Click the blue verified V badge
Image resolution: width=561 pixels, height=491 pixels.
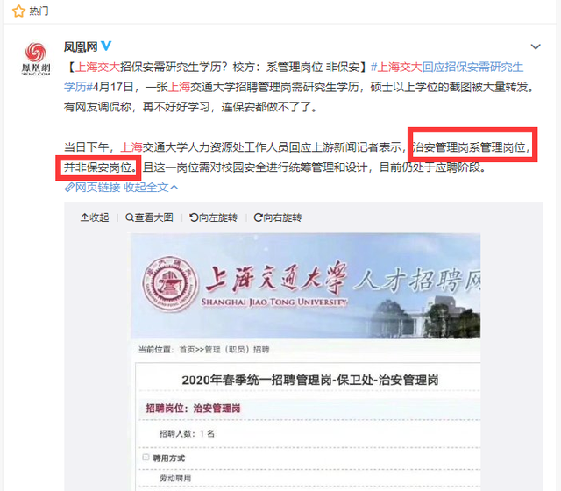click(x=106, y=46)
